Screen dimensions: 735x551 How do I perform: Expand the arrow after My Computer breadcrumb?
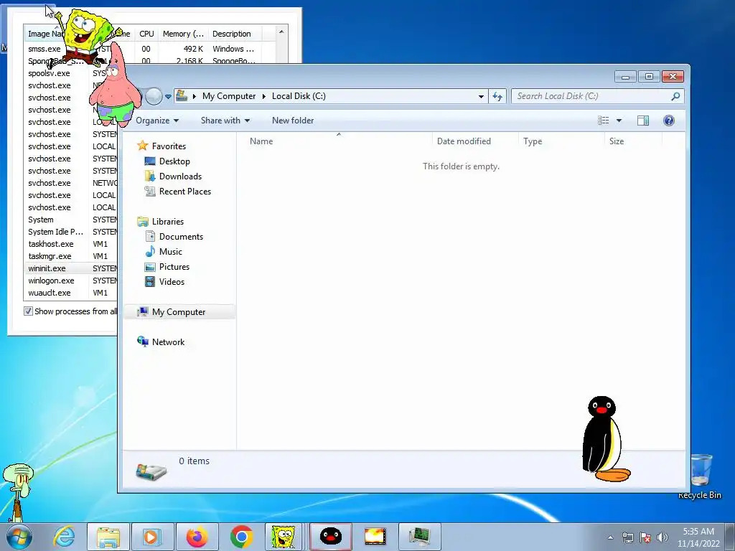click(x=263, y=96)
